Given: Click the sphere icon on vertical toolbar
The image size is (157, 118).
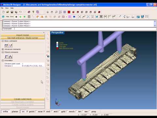Looking at the screenshot, I should click(48, 56).
